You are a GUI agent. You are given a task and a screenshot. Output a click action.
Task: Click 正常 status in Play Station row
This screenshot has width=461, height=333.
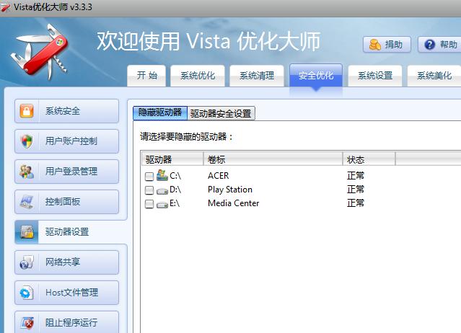[356, 190]
